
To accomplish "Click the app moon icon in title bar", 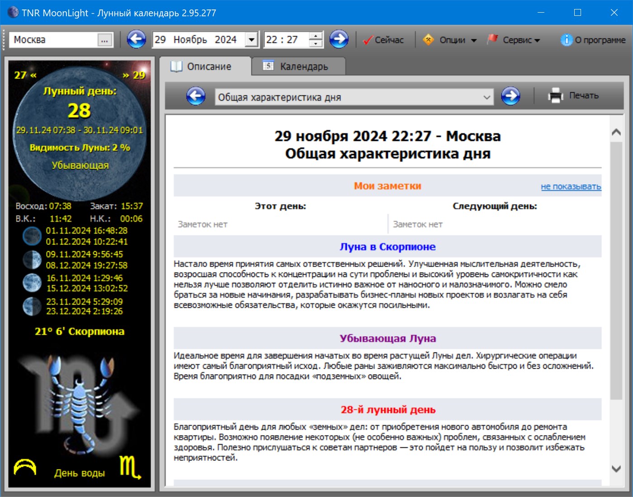I will (13, 12).
